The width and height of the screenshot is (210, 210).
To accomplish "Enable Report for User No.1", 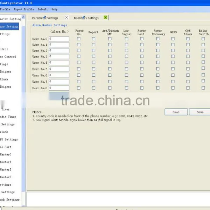I will tap(93, 44).
